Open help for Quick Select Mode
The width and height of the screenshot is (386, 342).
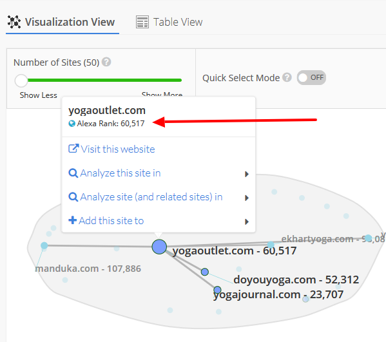pyautogui.click(x=287, y=77)
